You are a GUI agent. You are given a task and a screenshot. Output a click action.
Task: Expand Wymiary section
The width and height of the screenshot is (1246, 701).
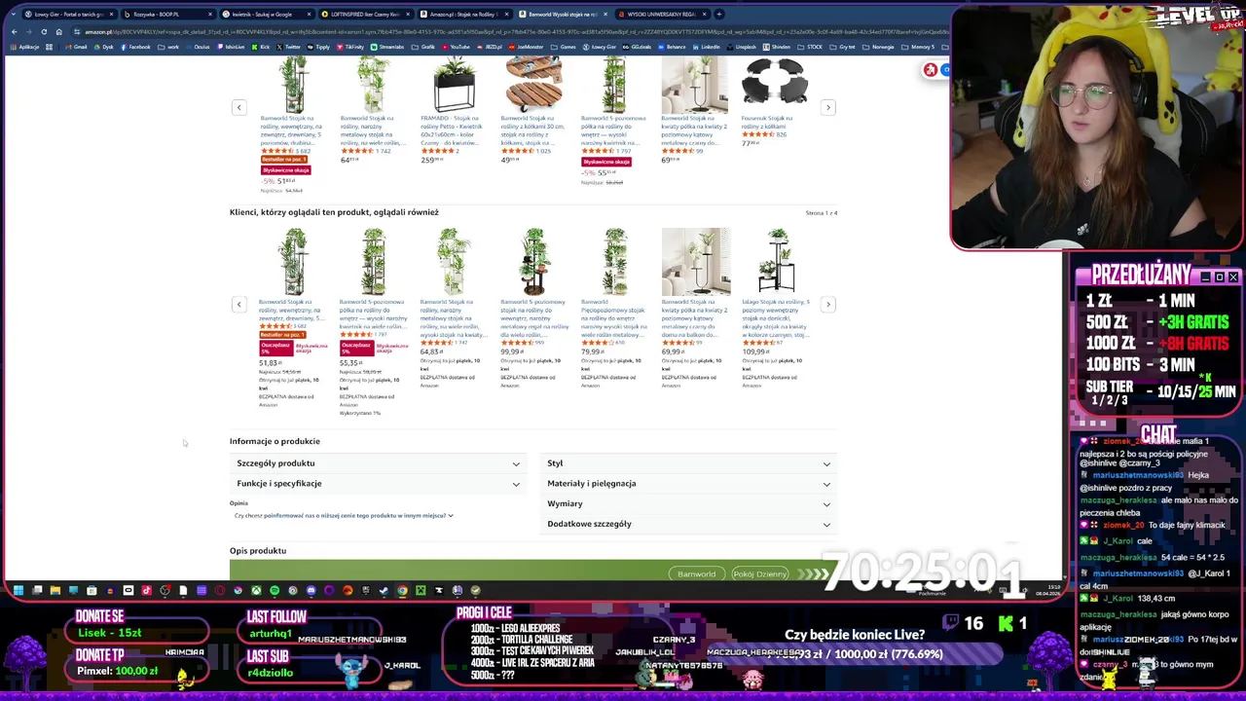coord(689,504)
